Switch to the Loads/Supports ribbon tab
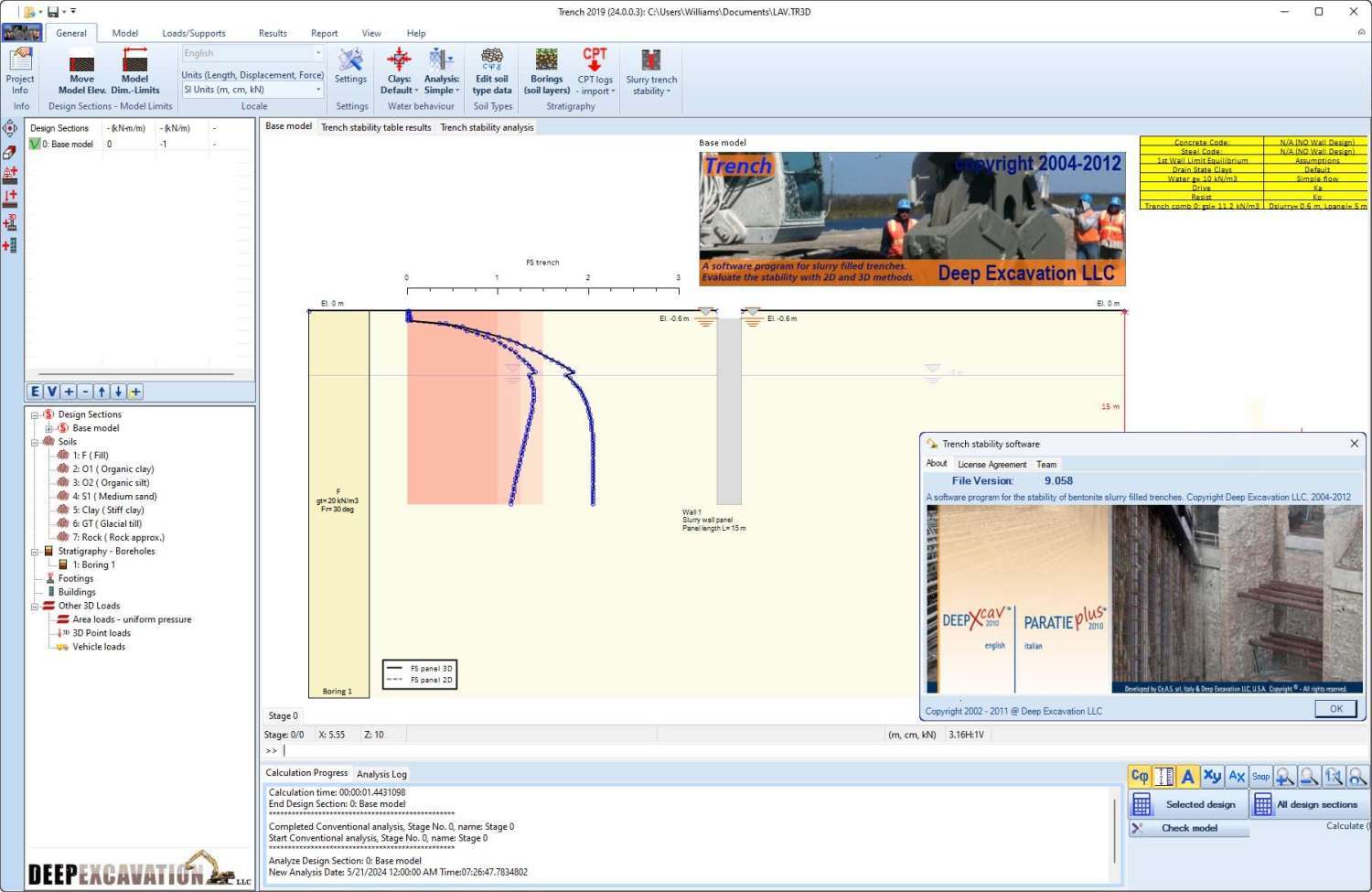 click(x=194, y=33)
